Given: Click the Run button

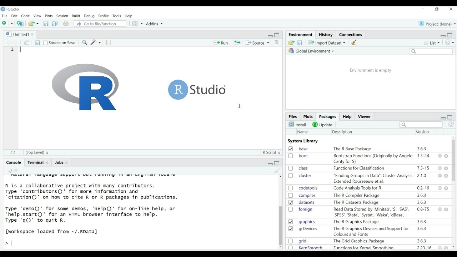Looking at the screenshot, I should pos(221,43).
